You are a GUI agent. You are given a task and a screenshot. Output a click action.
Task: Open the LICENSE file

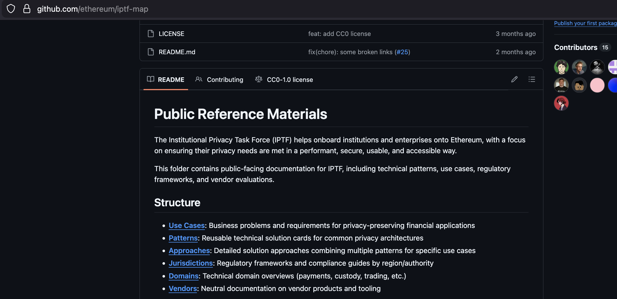(171, 33)
